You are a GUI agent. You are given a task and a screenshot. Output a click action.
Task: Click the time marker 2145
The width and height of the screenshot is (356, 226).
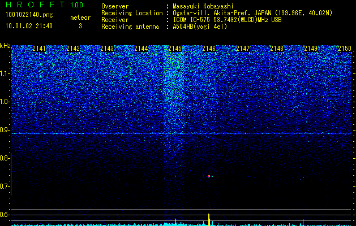pos(175,49)
